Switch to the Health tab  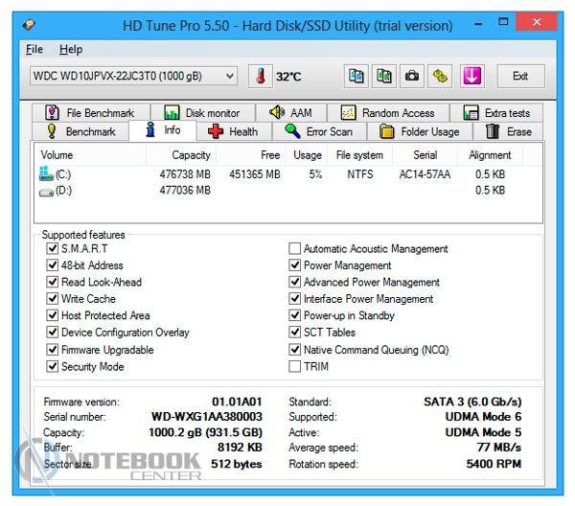click(233, 131)
